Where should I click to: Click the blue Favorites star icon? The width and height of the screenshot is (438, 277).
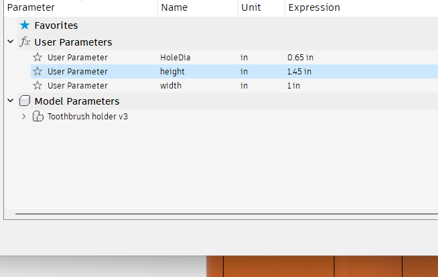pyautogui.click(x=25, y=25)
